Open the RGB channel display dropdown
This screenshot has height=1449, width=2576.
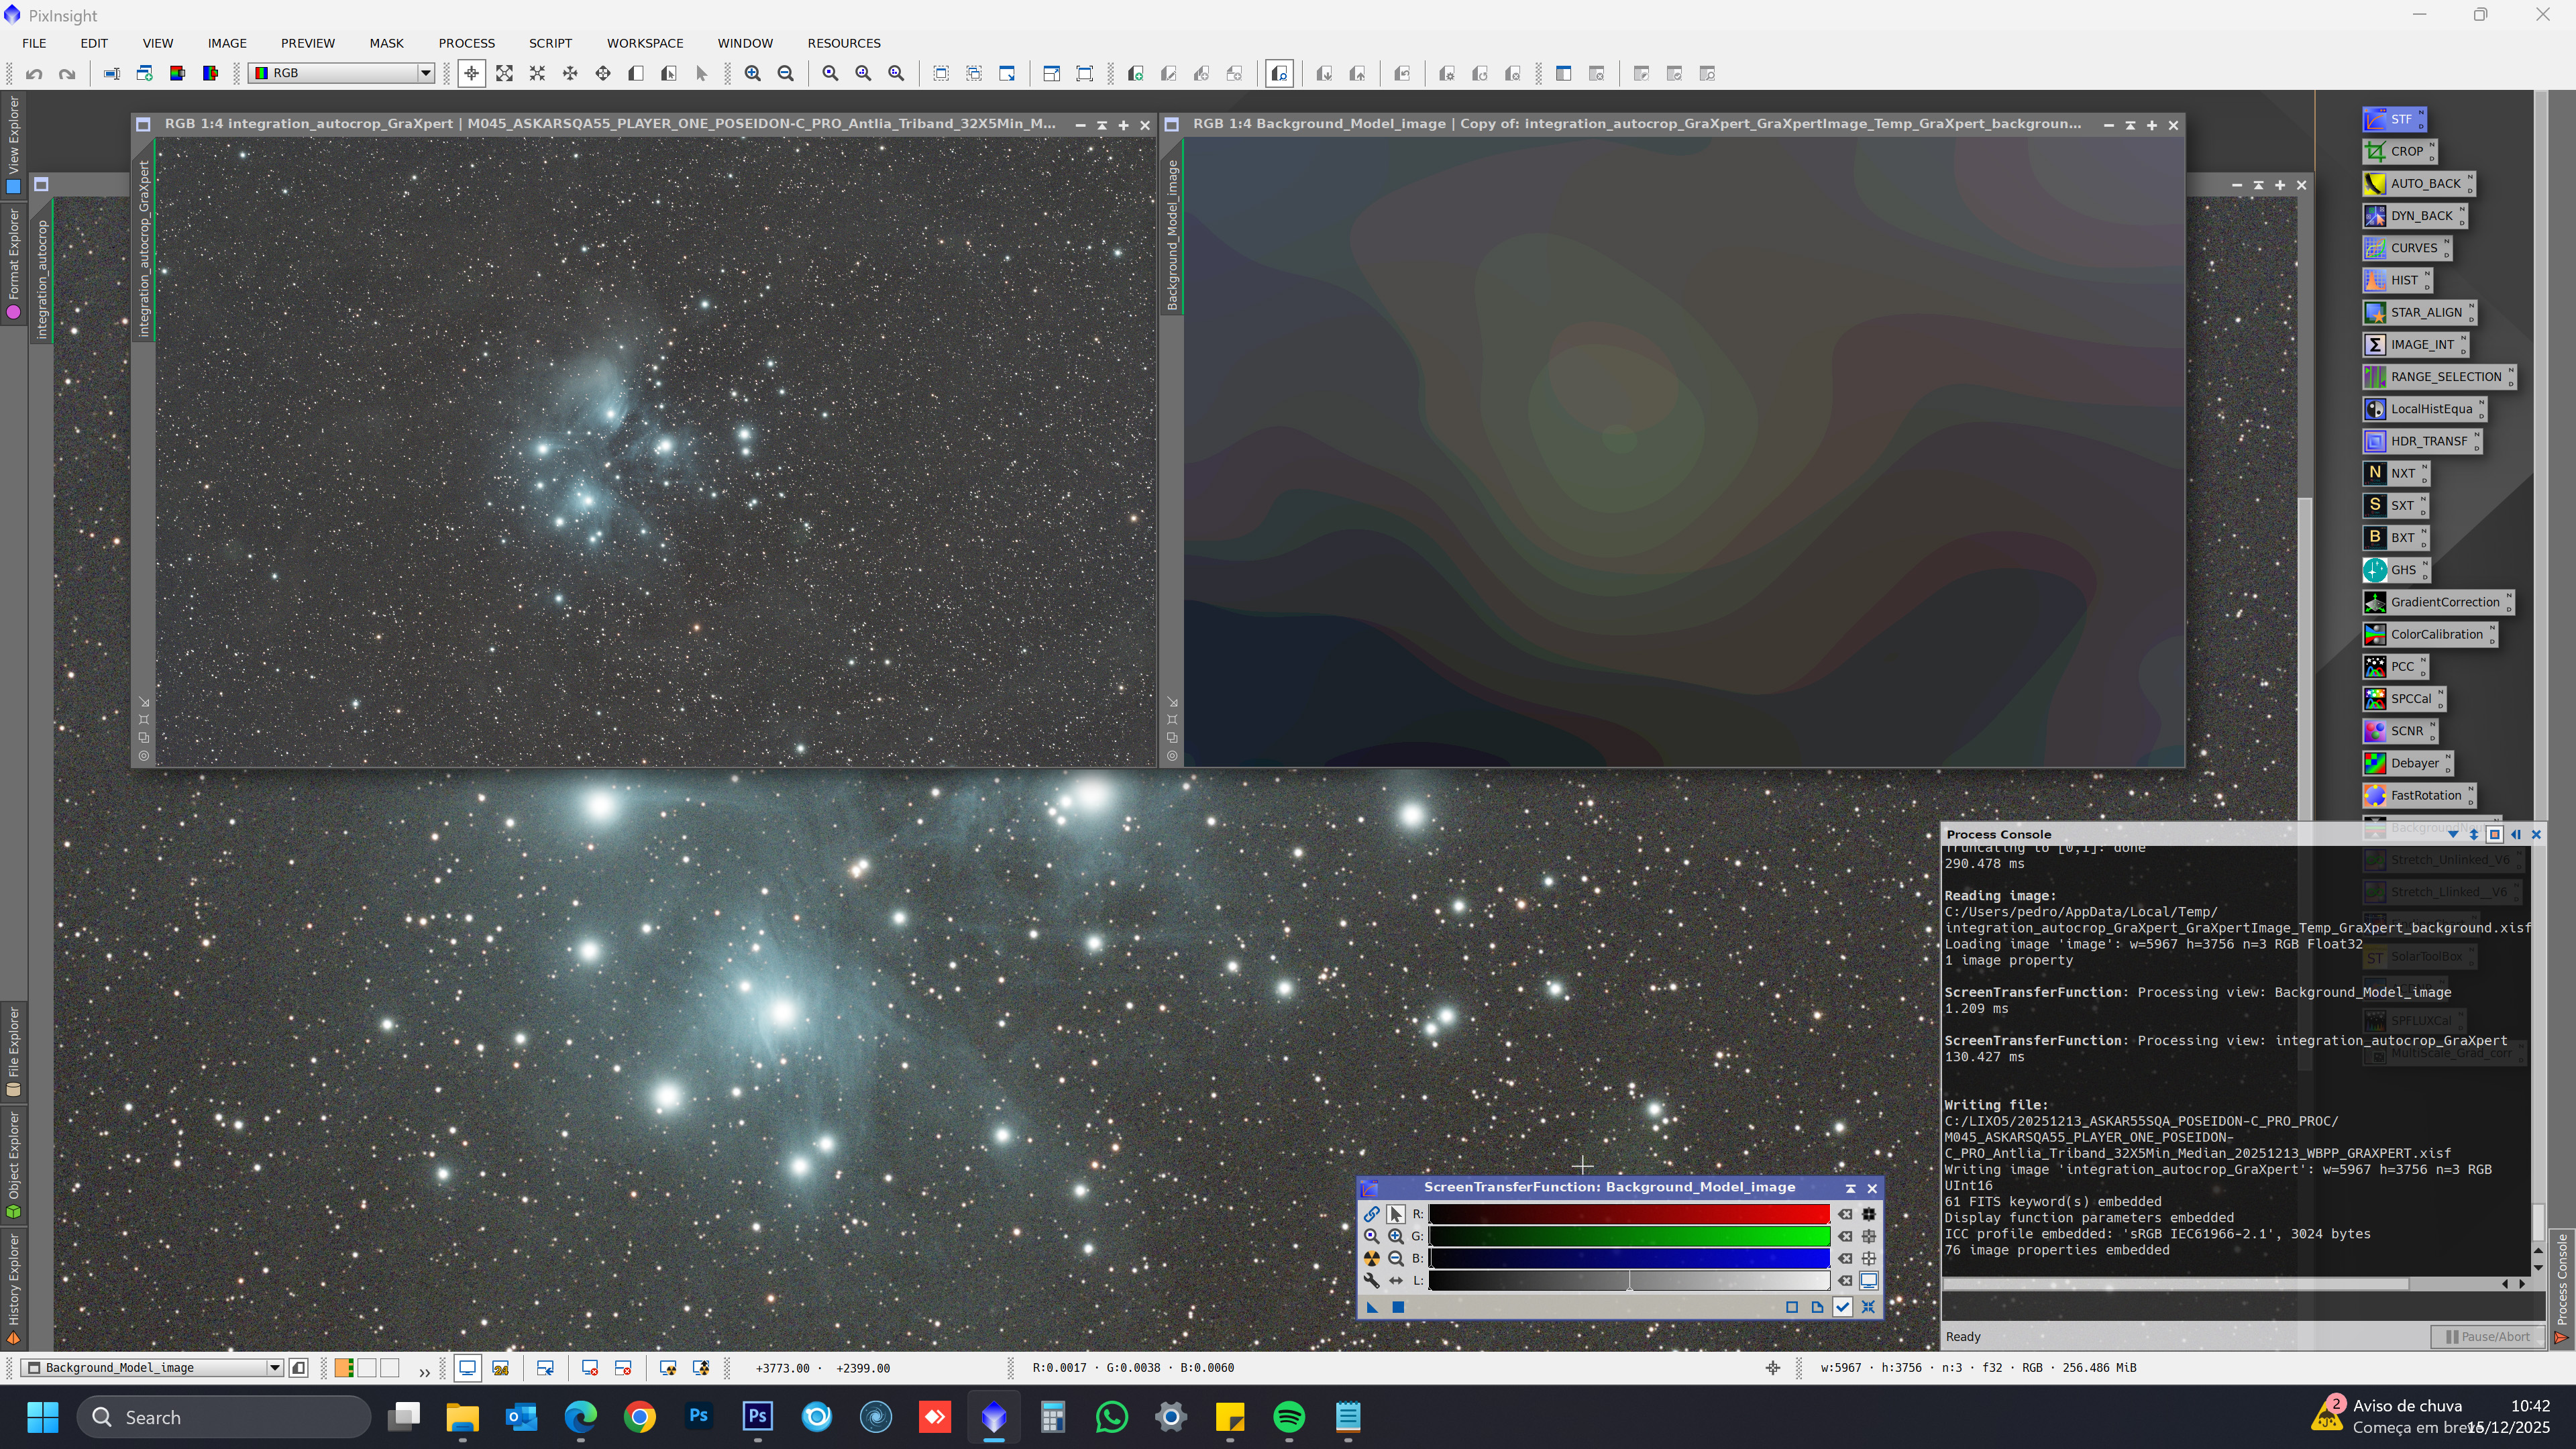[425, 73]
